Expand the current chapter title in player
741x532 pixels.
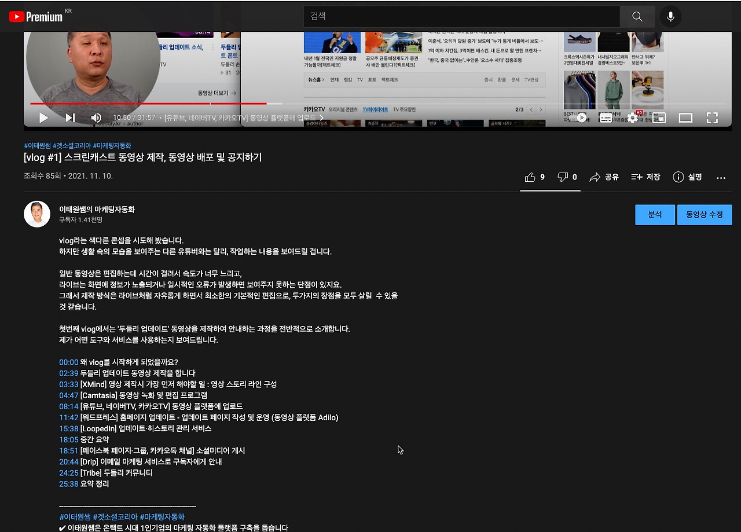point(244,118)
